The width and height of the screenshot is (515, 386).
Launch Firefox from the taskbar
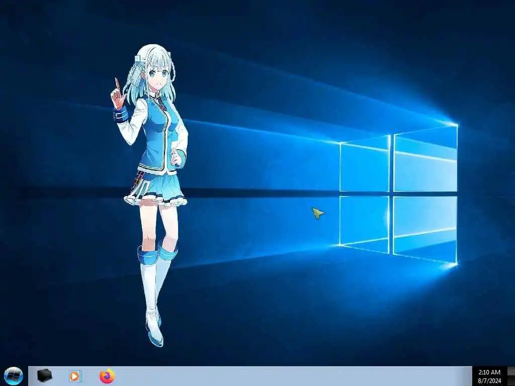pyautogui.click(x=107, y=376)
